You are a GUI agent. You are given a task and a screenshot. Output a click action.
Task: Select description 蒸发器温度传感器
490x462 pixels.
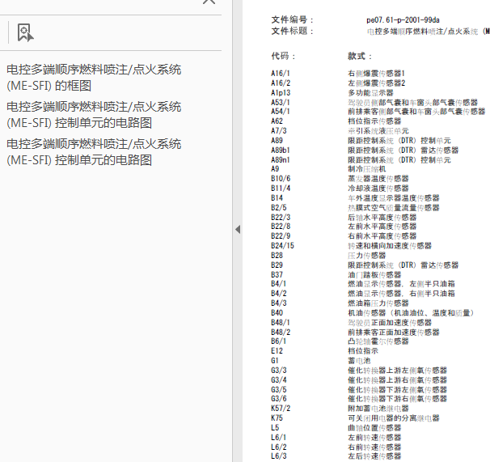point(378,179)
